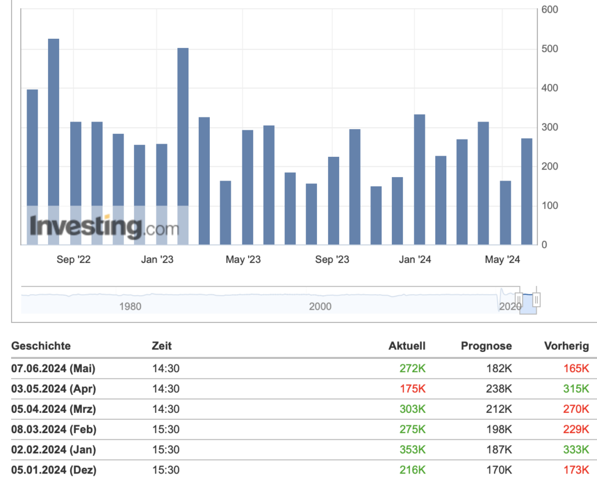The image size is (597, 488).
Task: Click the 1980 area in timeline navigator
Action: pyautogui.click(x=130, y=306)
